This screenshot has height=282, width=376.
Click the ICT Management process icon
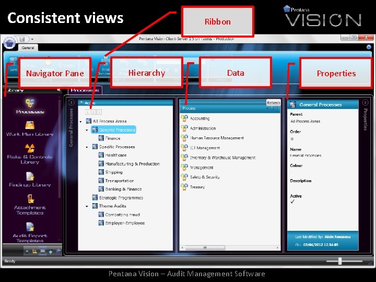tap(184, 148)
